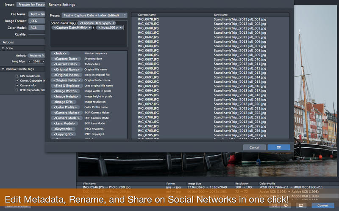Toggle the Camera info checkbox

[17, 85]
